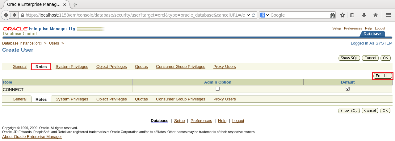The width and height of the screenshot is (395, 141).
Task: Click the CONNECT role name cell
Action: [67, 89]
